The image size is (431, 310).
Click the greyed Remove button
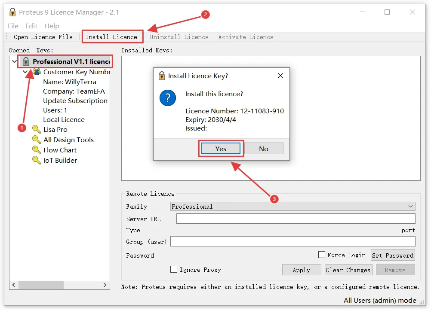[x=395, y=270]
